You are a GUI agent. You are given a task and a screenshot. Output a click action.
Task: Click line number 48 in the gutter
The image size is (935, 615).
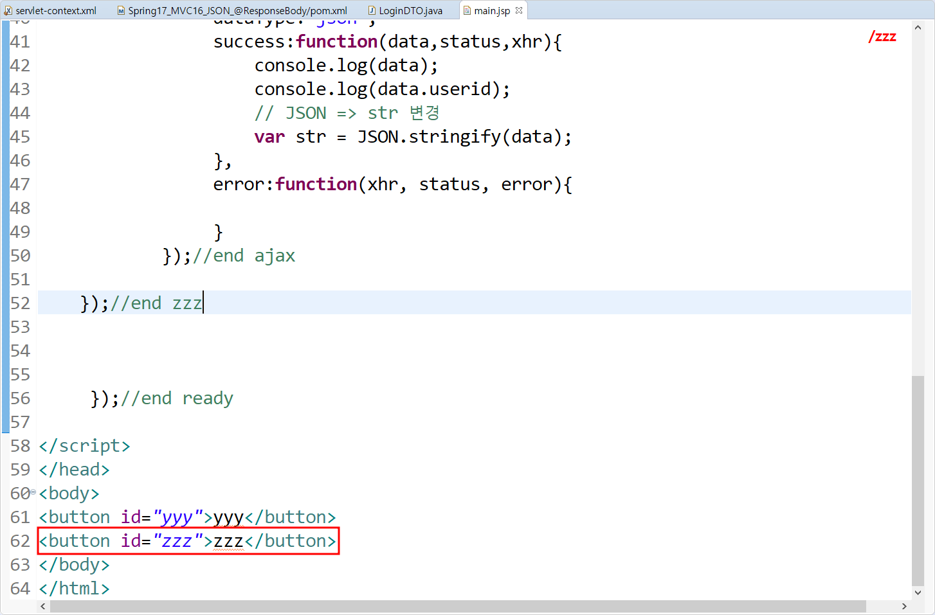20,208
